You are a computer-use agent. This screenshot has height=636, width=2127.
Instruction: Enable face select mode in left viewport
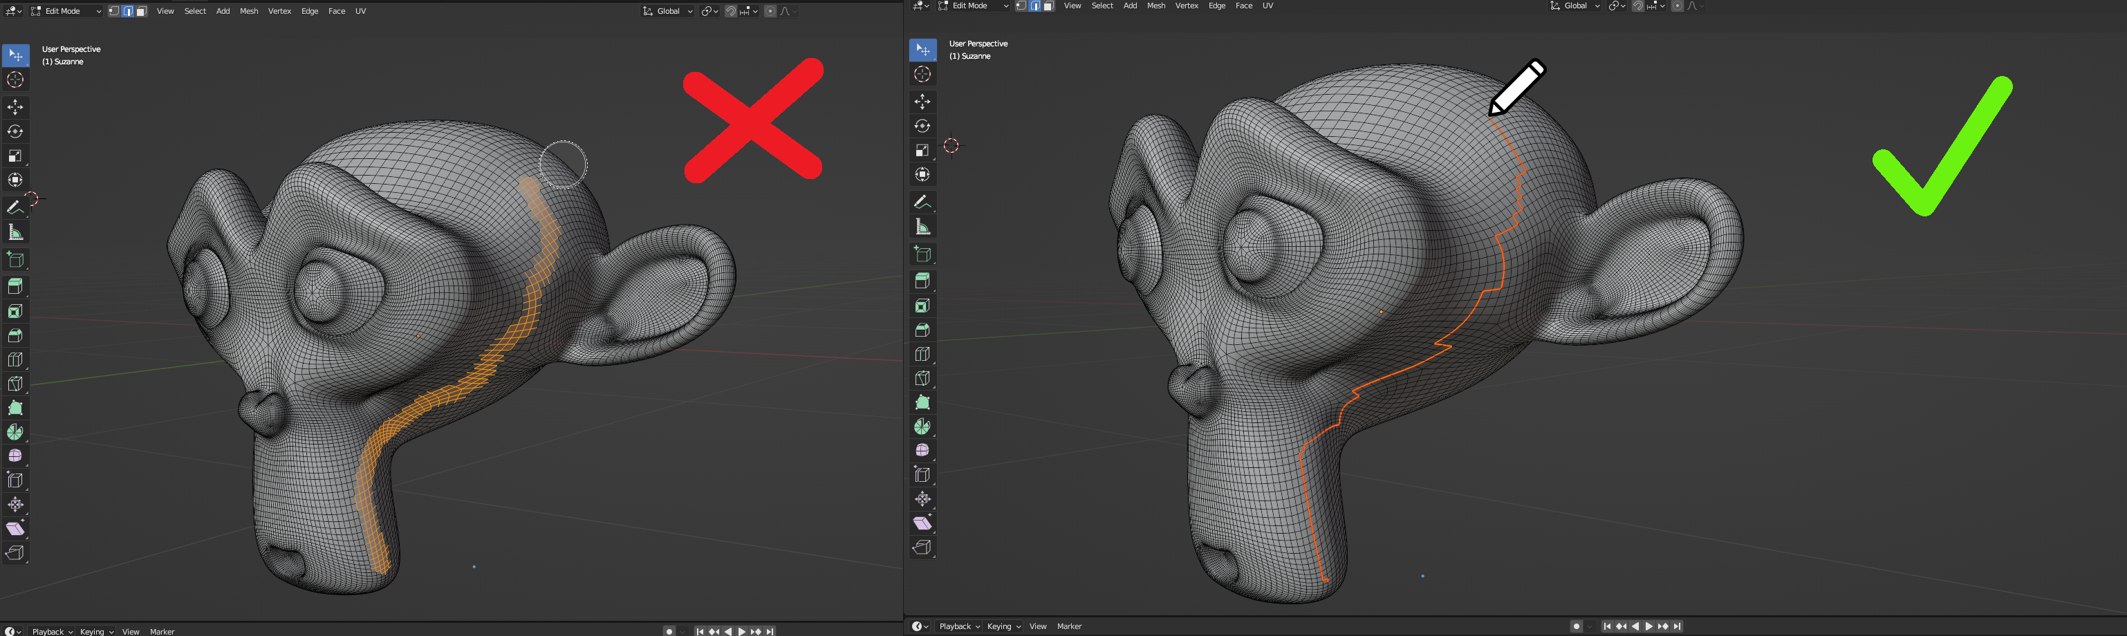141,11
